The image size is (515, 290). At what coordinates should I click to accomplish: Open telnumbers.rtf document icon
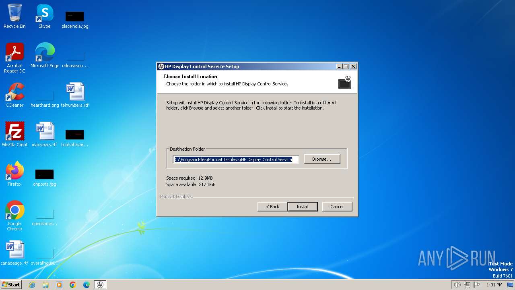(75, 95)
